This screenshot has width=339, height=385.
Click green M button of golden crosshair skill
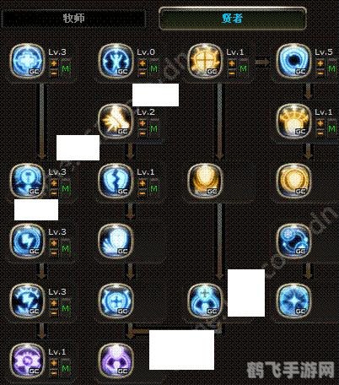pyautogui.click(x=244, y=68)
